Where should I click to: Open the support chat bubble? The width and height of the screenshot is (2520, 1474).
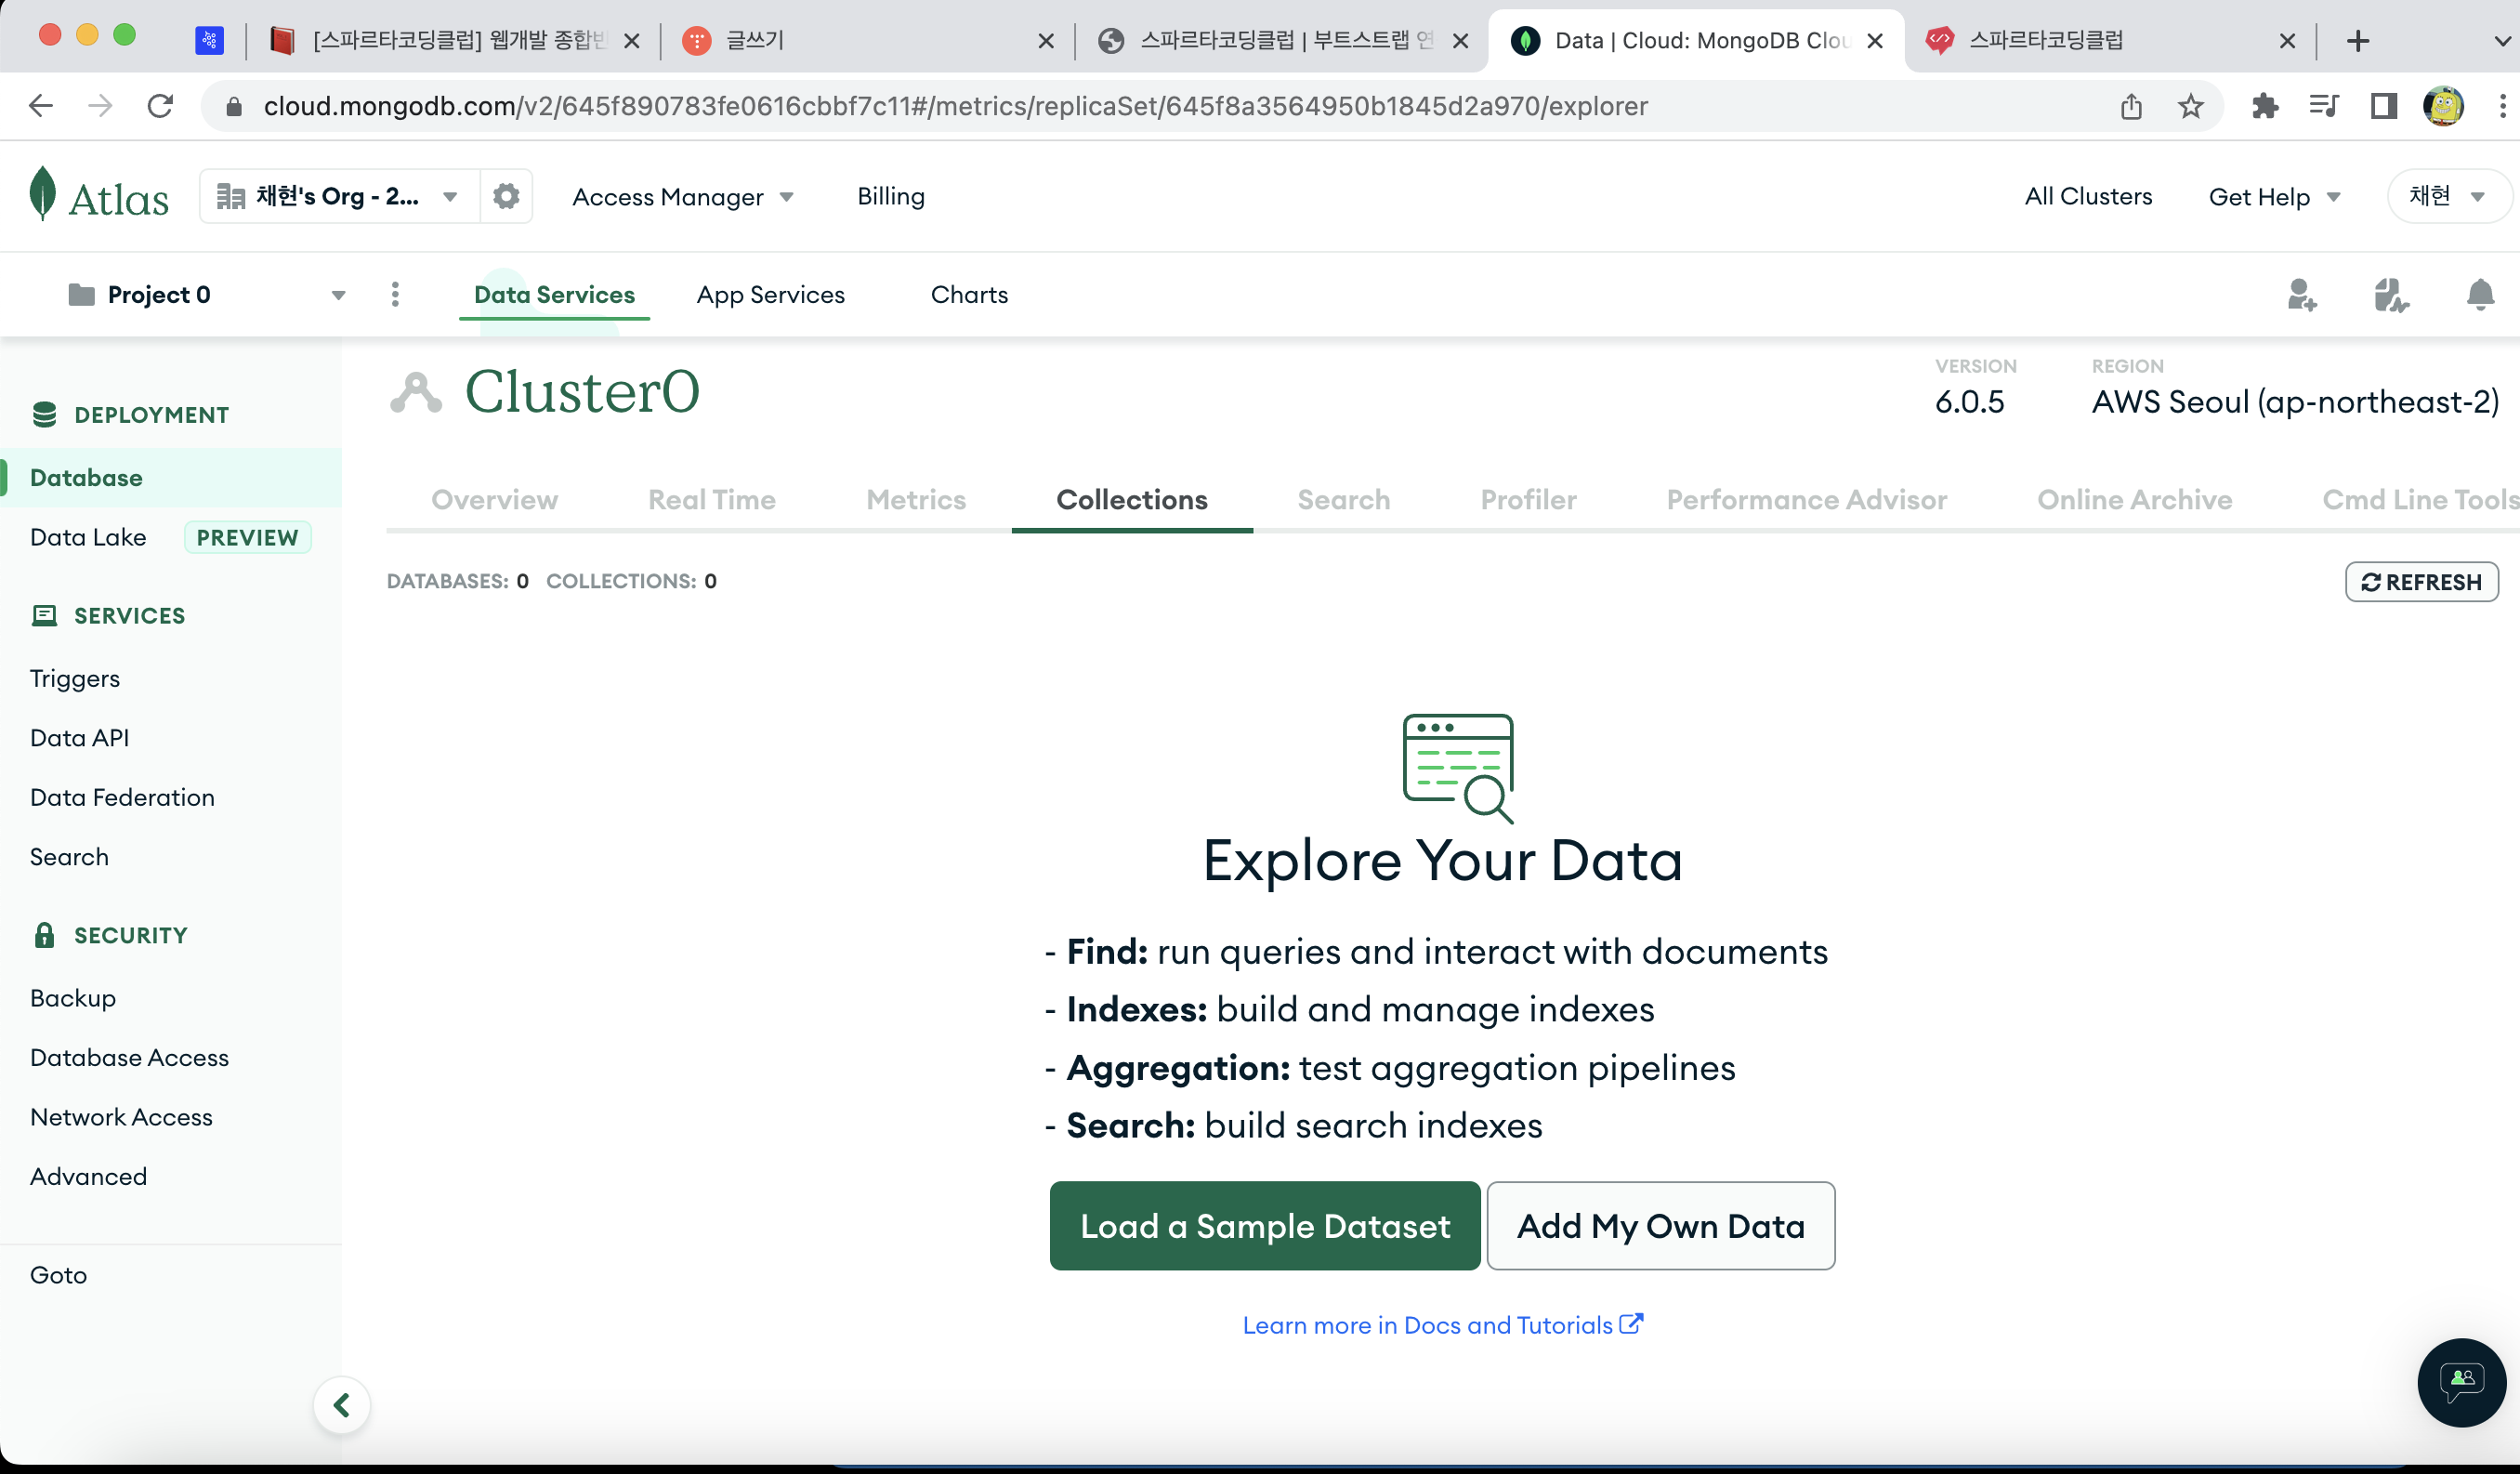[2461, 1382]
